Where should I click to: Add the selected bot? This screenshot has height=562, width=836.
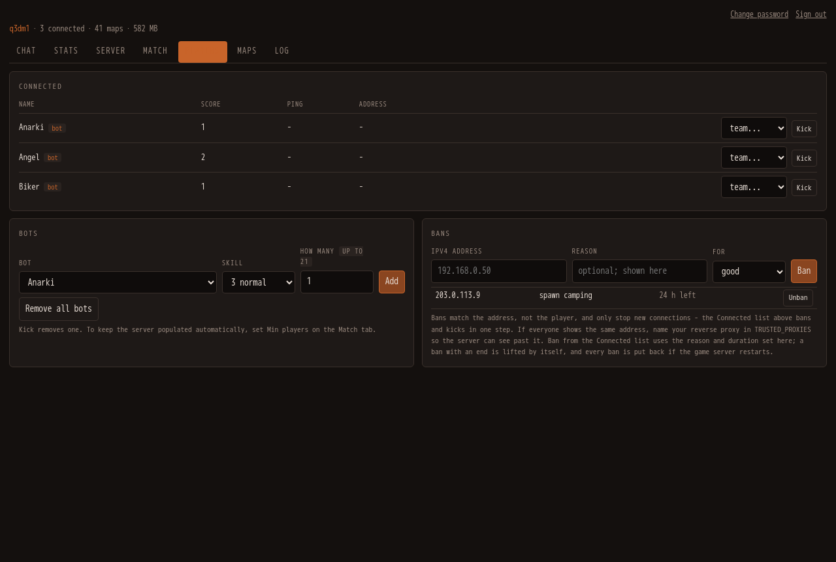coord(392,282)
